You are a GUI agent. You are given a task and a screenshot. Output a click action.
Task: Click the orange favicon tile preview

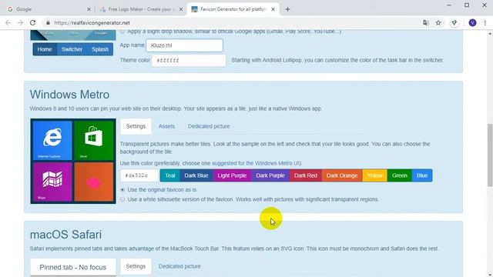[94, 182]
